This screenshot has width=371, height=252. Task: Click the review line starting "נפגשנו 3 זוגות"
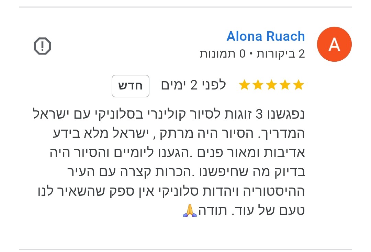pos(169,114)
